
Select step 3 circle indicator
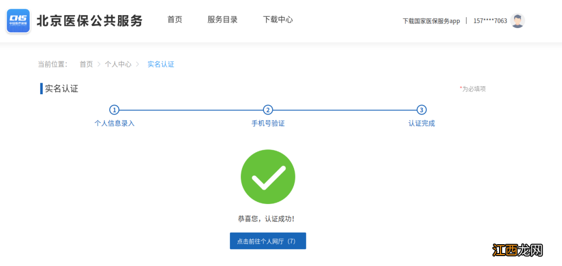coord(421,110)
